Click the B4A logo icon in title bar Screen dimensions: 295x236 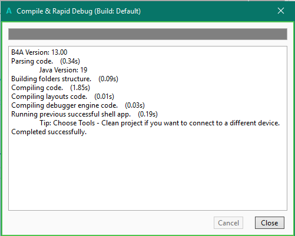(9, 11)
